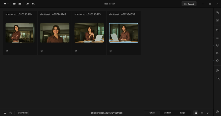Click the info icon in right sidebar
This screenshot has height=116, width=221.
tap(217, 71)
